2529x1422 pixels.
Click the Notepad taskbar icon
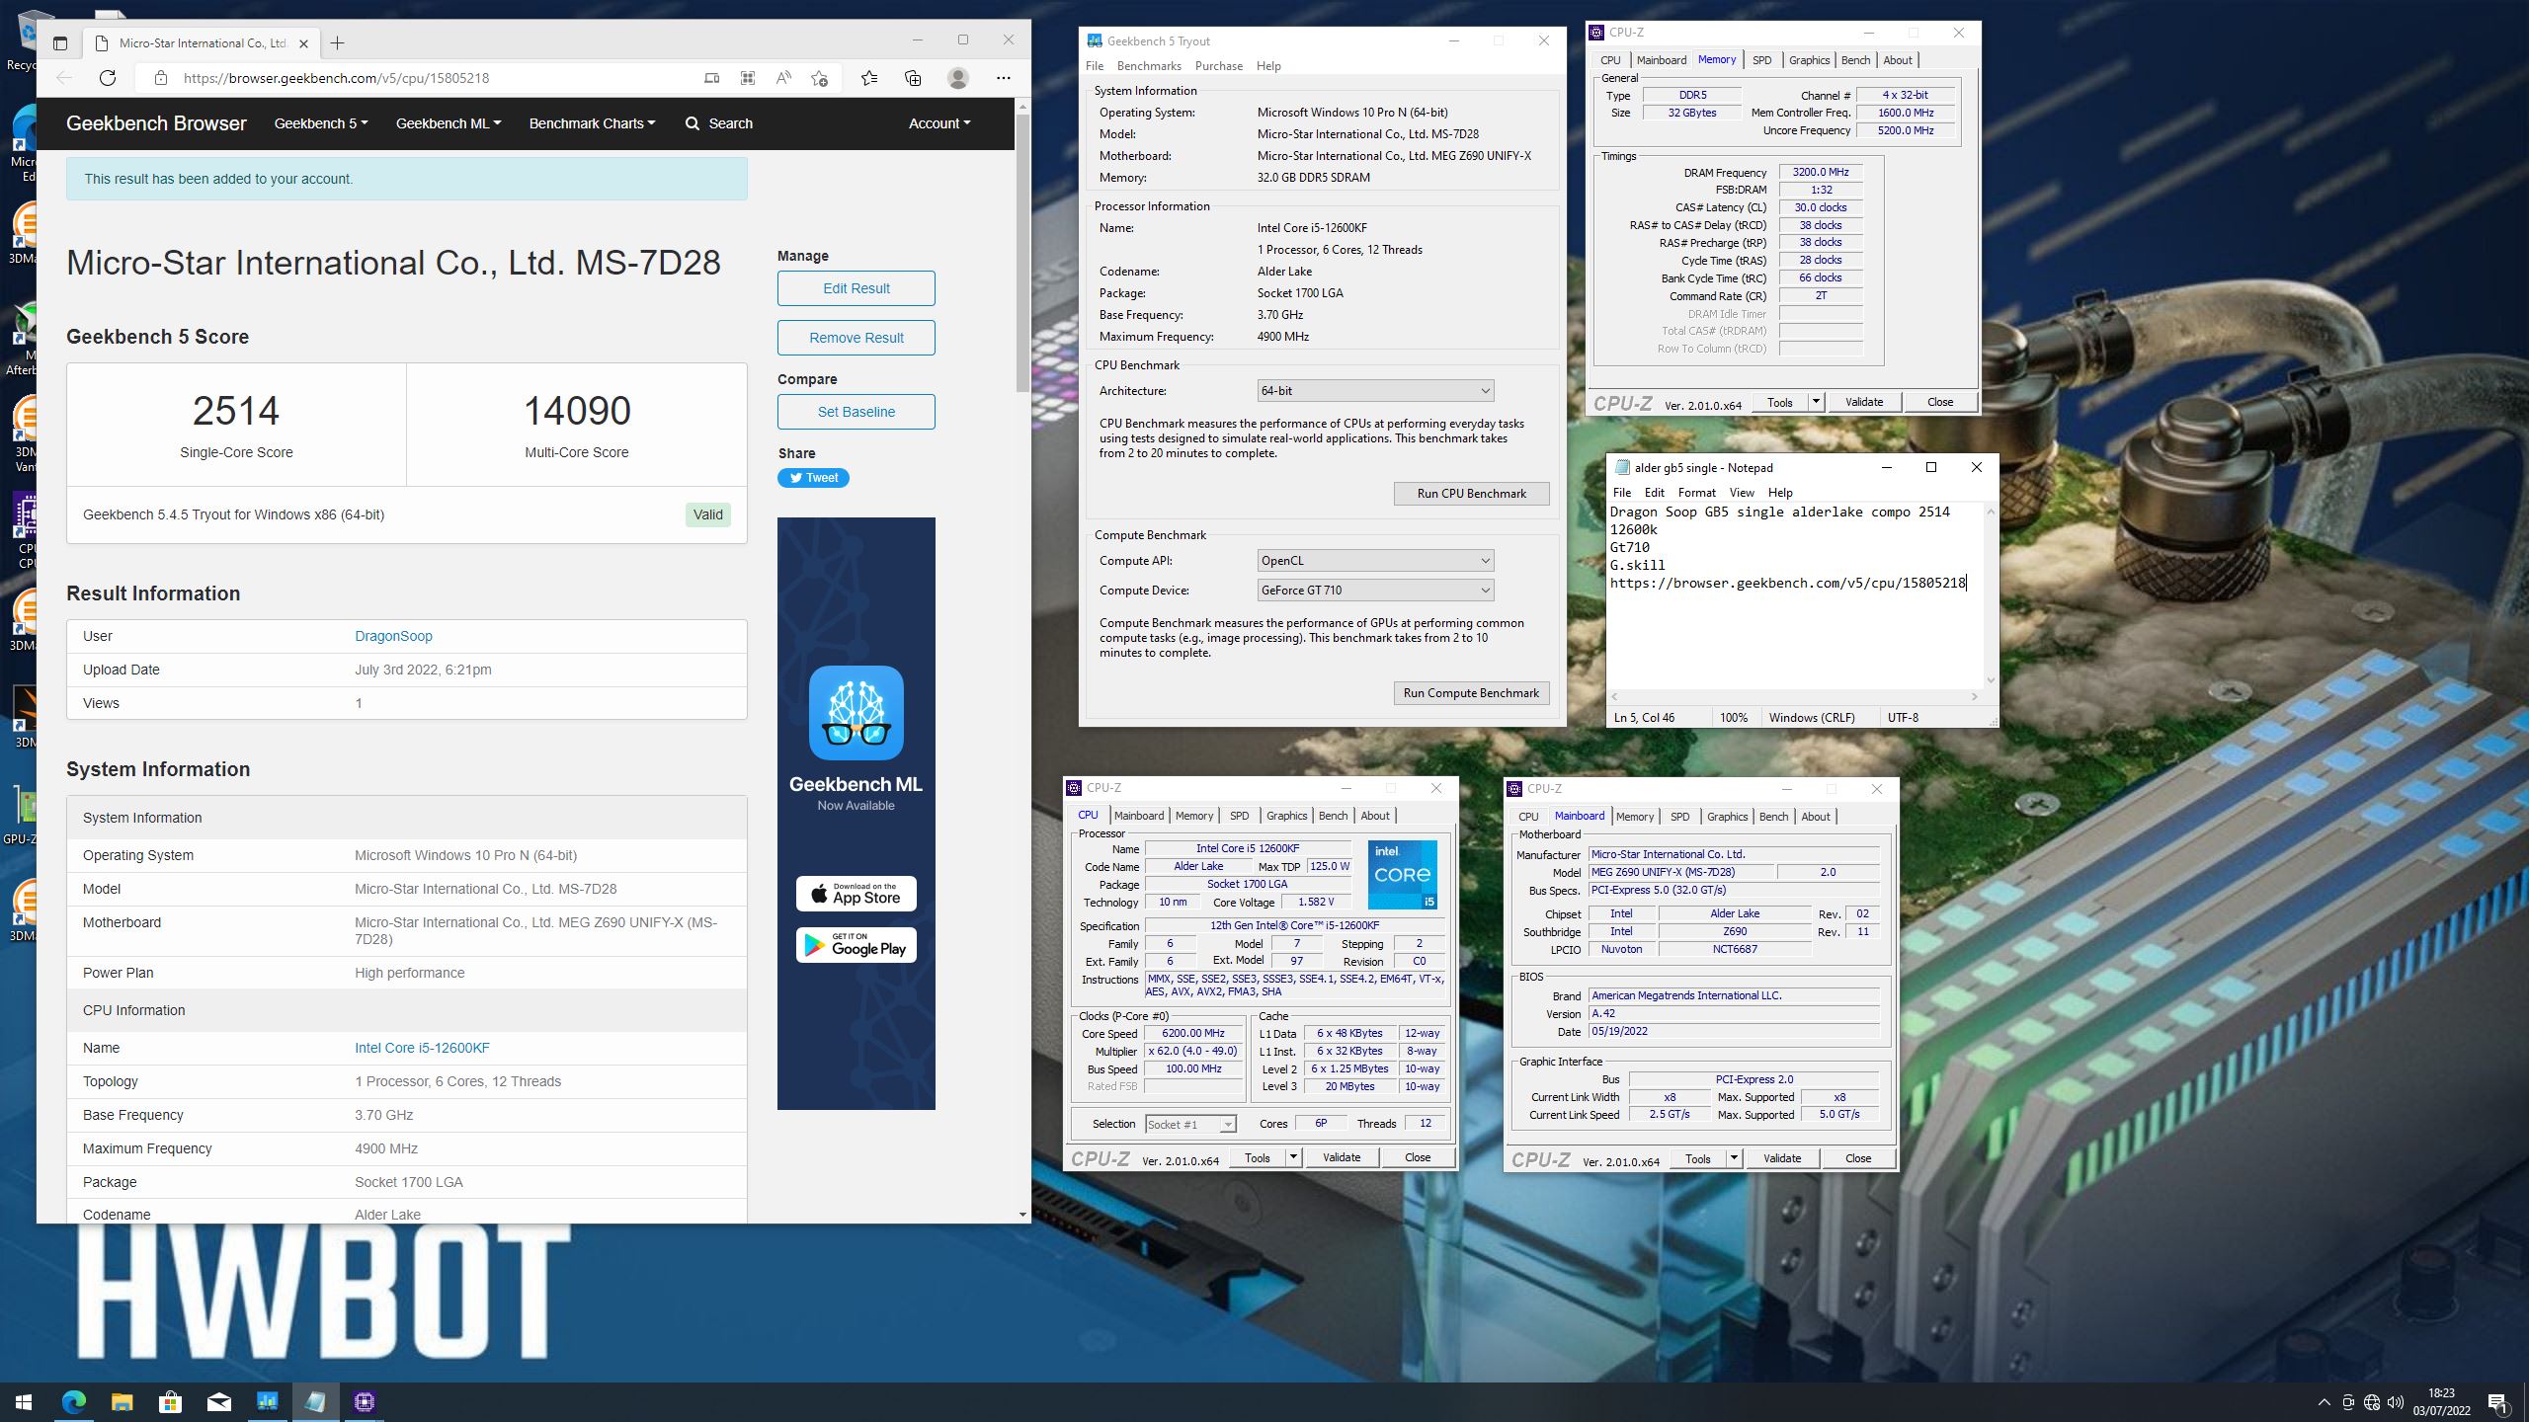pos(315,1401)
